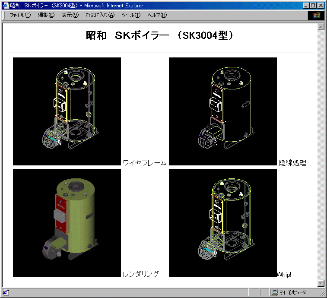Image resolution: width=327 pixels, height=298 pixels.
Task: Click the ワイヤフレーム caption text
Action: [x=145, y=163]
